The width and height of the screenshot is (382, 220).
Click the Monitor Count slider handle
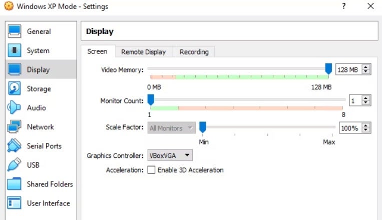(x=151, y=99)
